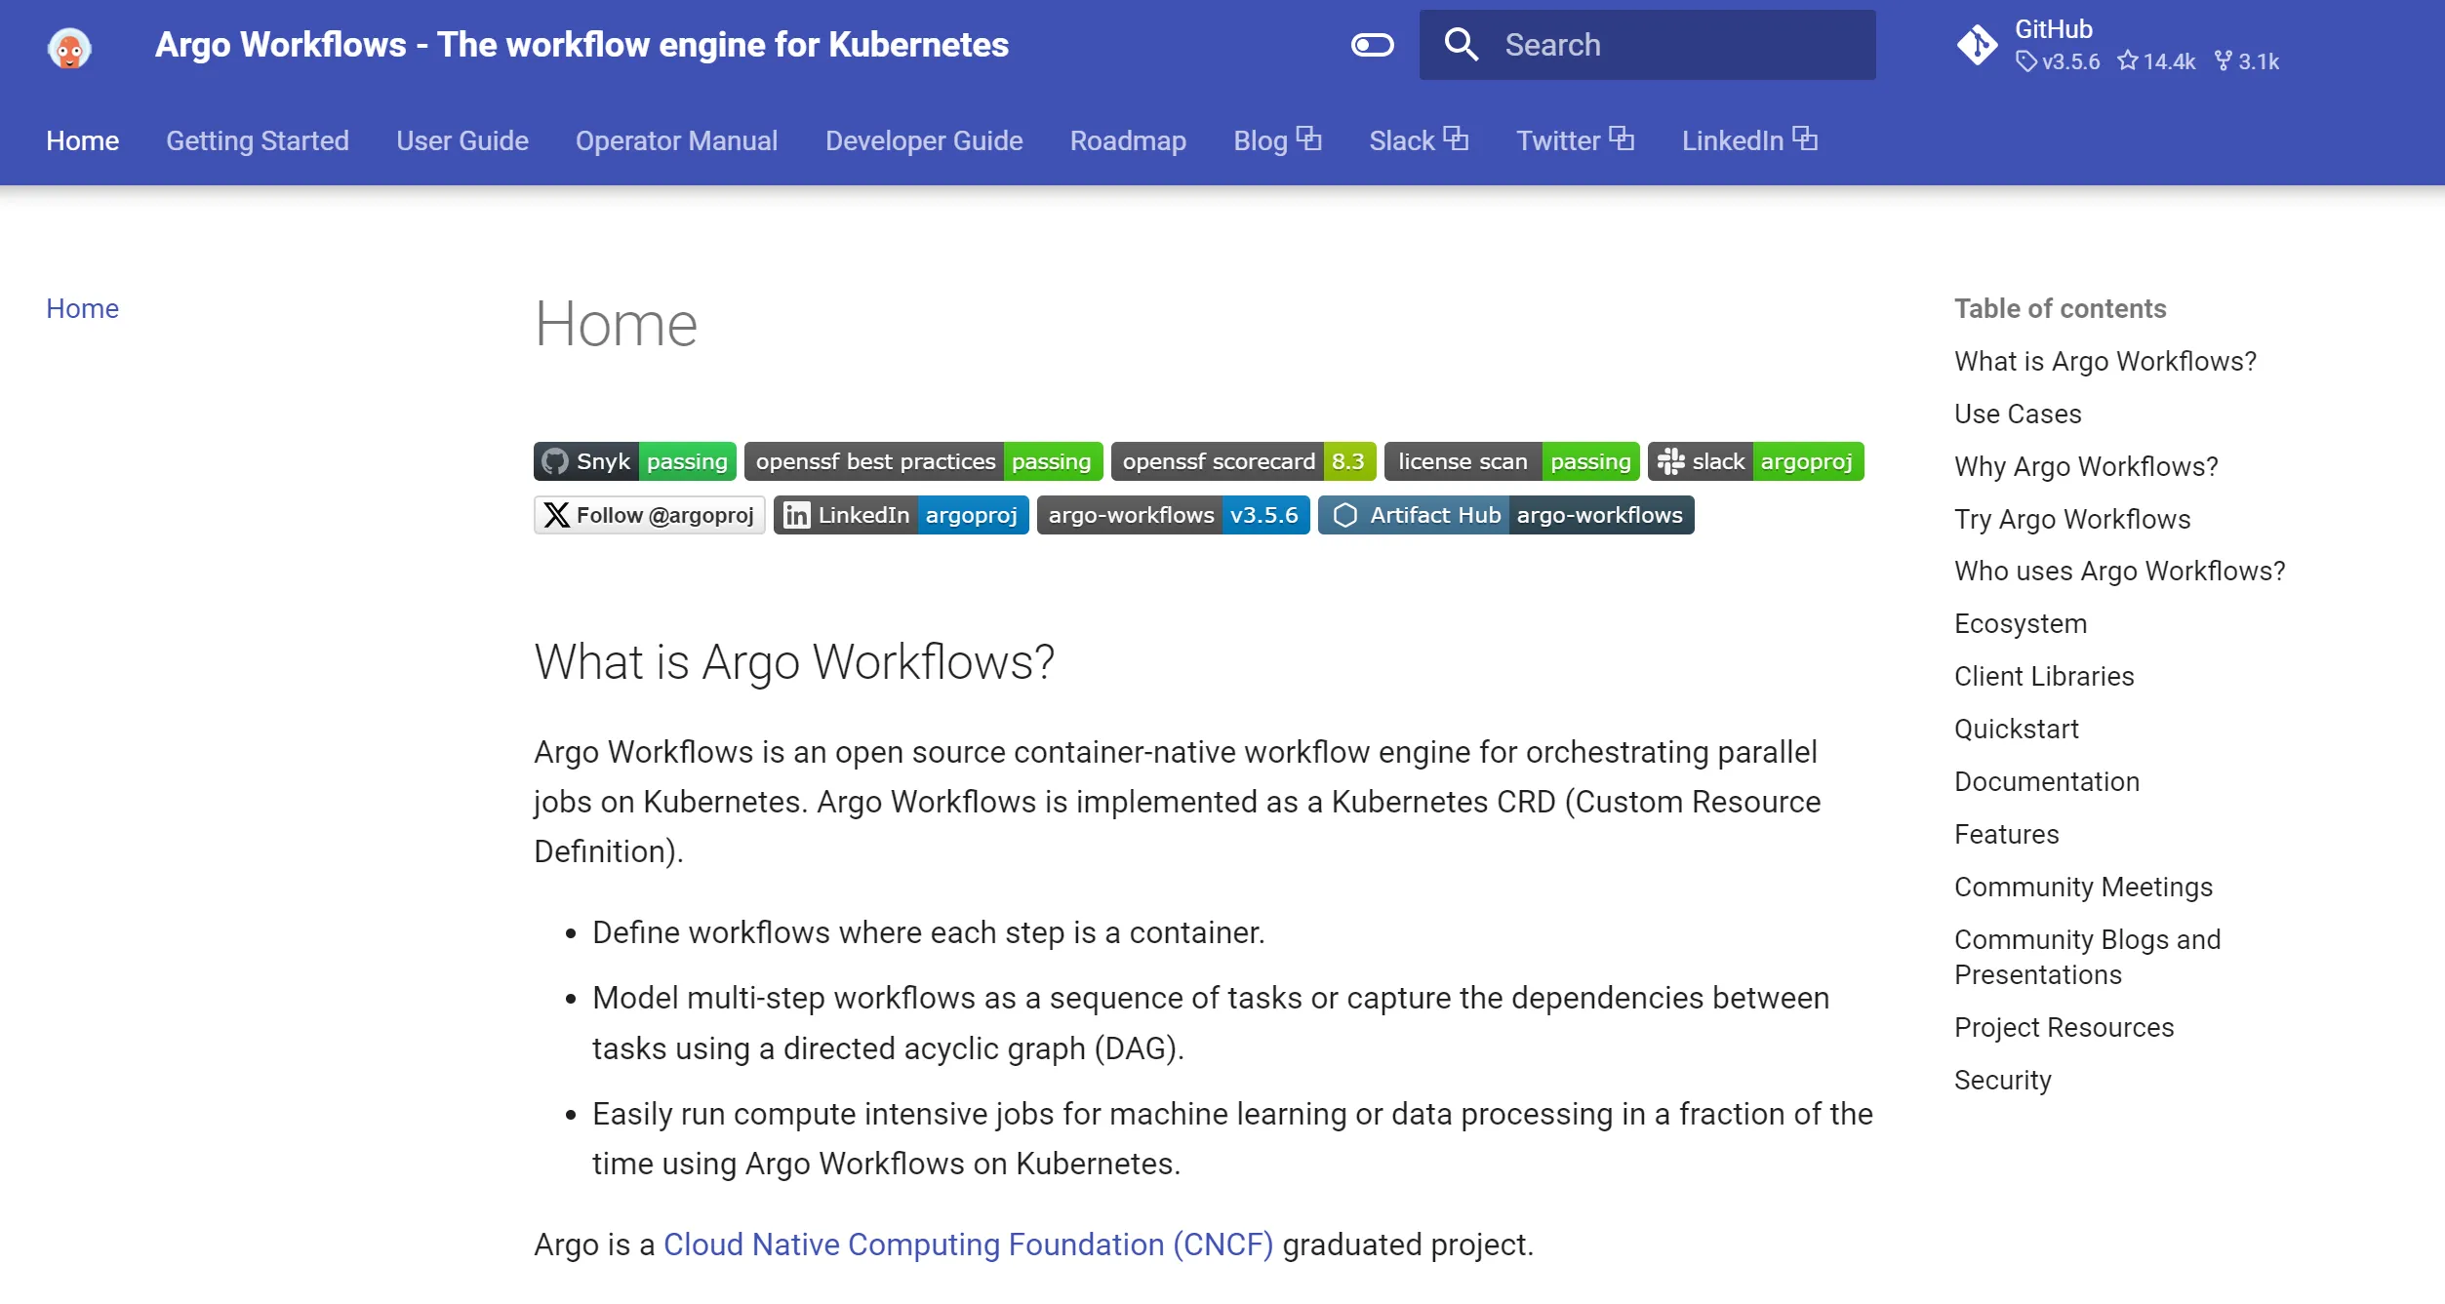Click the search input field
The height and width of the screenshot is (1304, 2445).
1646,45
